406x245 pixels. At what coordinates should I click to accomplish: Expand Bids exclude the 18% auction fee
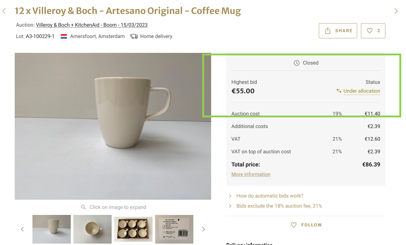click(x=279, y=206)
